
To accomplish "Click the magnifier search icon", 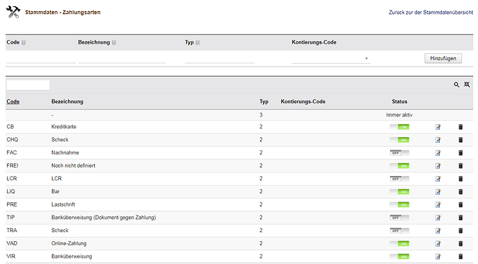I will click(x=457, y=85).
